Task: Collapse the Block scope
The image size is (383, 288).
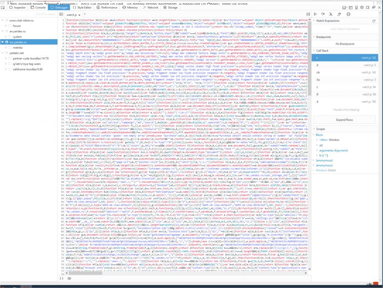Action: click(x=314, y=135)
